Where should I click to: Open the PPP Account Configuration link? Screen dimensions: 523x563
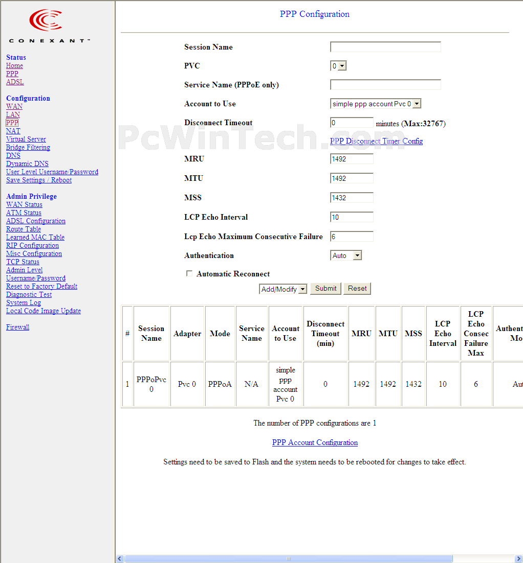[x=315, y=442]
